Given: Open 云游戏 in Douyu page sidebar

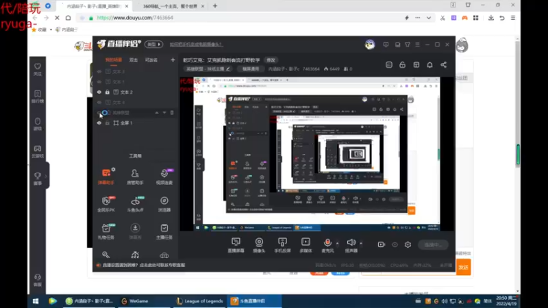Looking at the screenshot, I should [38, 151].
